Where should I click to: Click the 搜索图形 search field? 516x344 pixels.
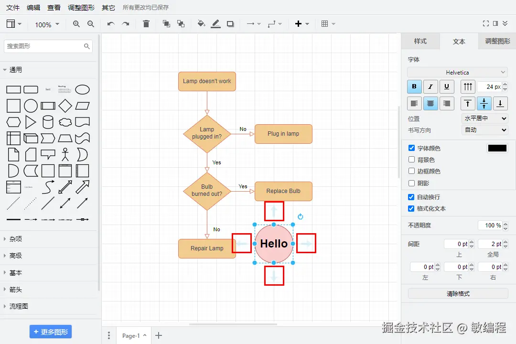[48, 46]
